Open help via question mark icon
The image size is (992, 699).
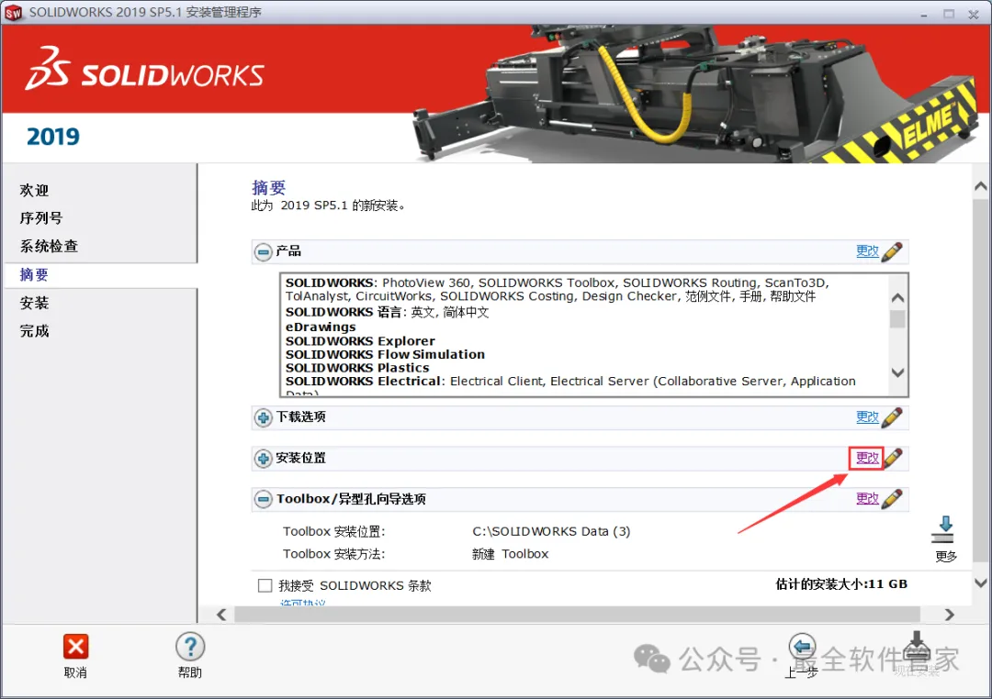tap(190, 647)
